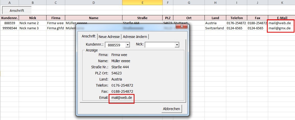Click the Telefon value in dialog
The width and height of the screenshot is (295, 120).
(x=122, y=86)
